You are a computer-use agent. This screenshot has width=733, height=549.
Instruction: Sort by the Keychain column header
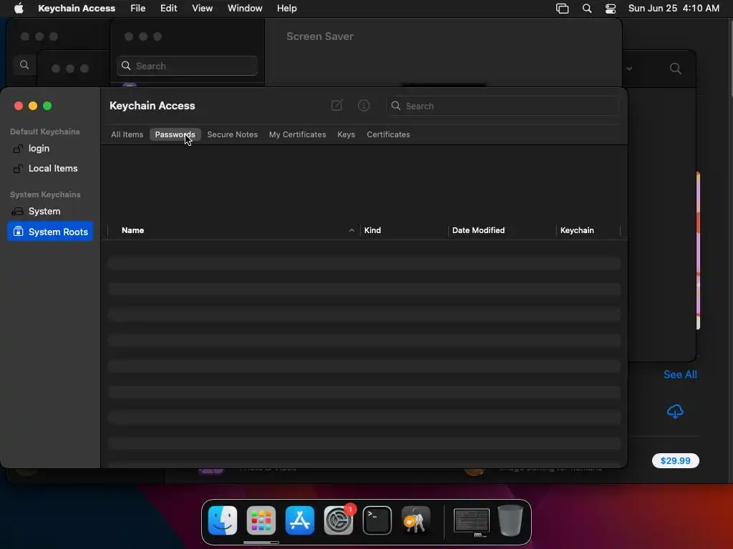577,230
